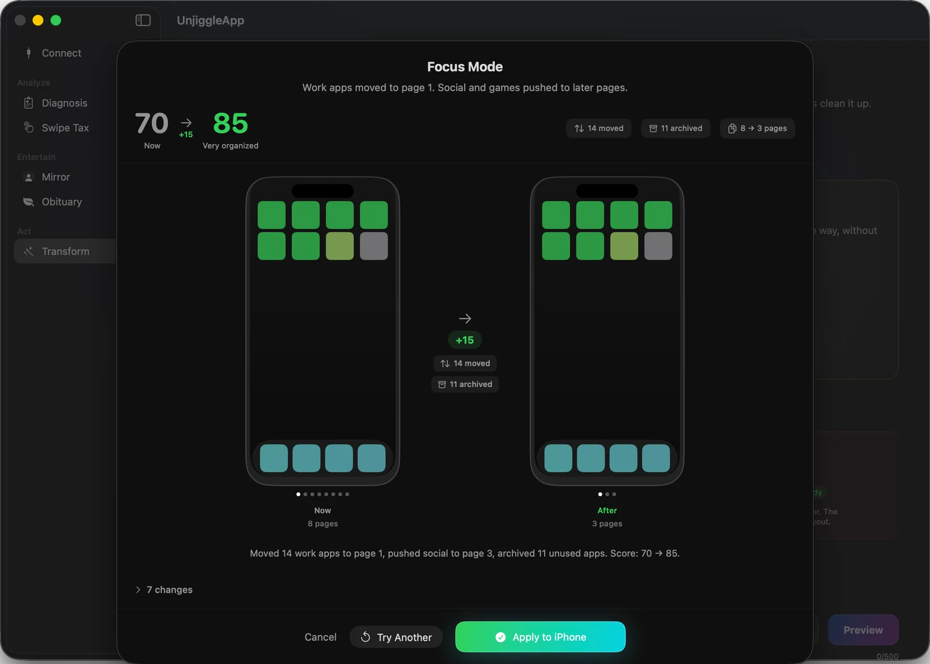Screen dimensions: 930x664
Task: Click first teal dock icon in Now phone
Action: (x=274, y=458)
